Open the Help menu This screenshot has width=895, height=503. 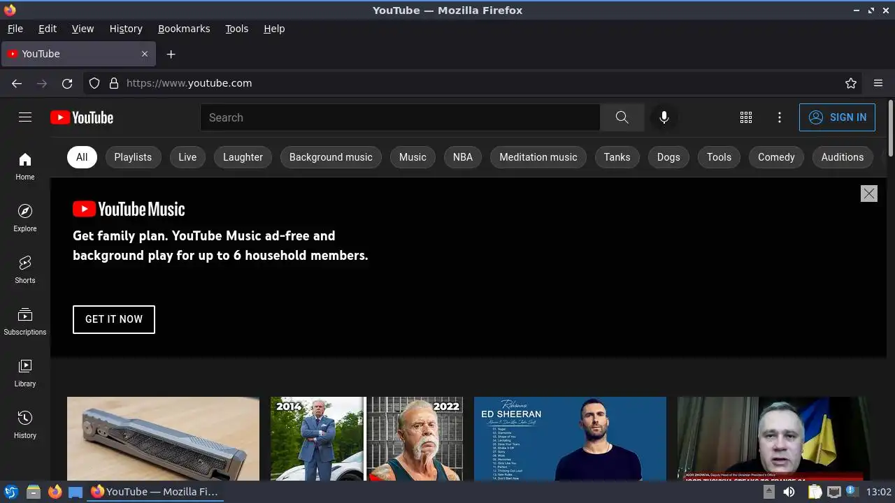(274, 29)
